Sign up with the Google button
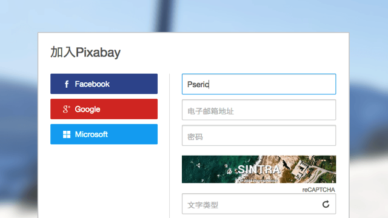Screen dimensions: 388x218 104,109
